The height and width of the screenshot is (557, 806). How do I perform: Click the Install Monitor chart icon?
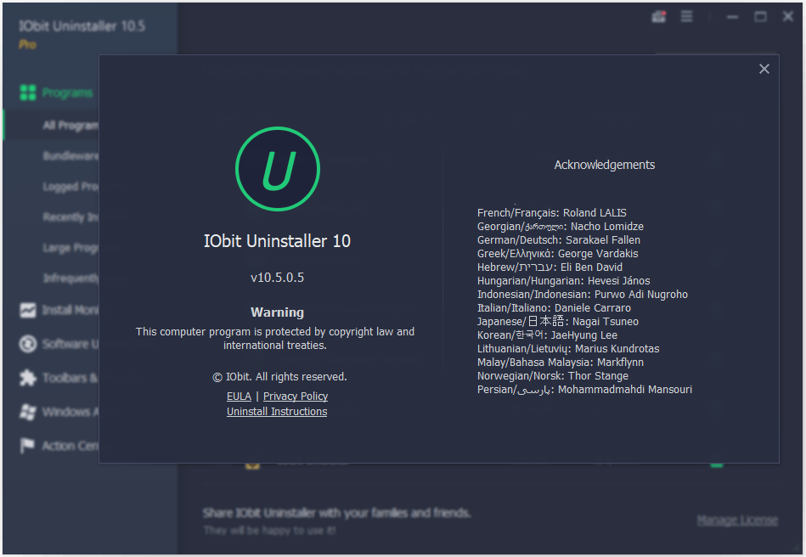click(28, 310)
